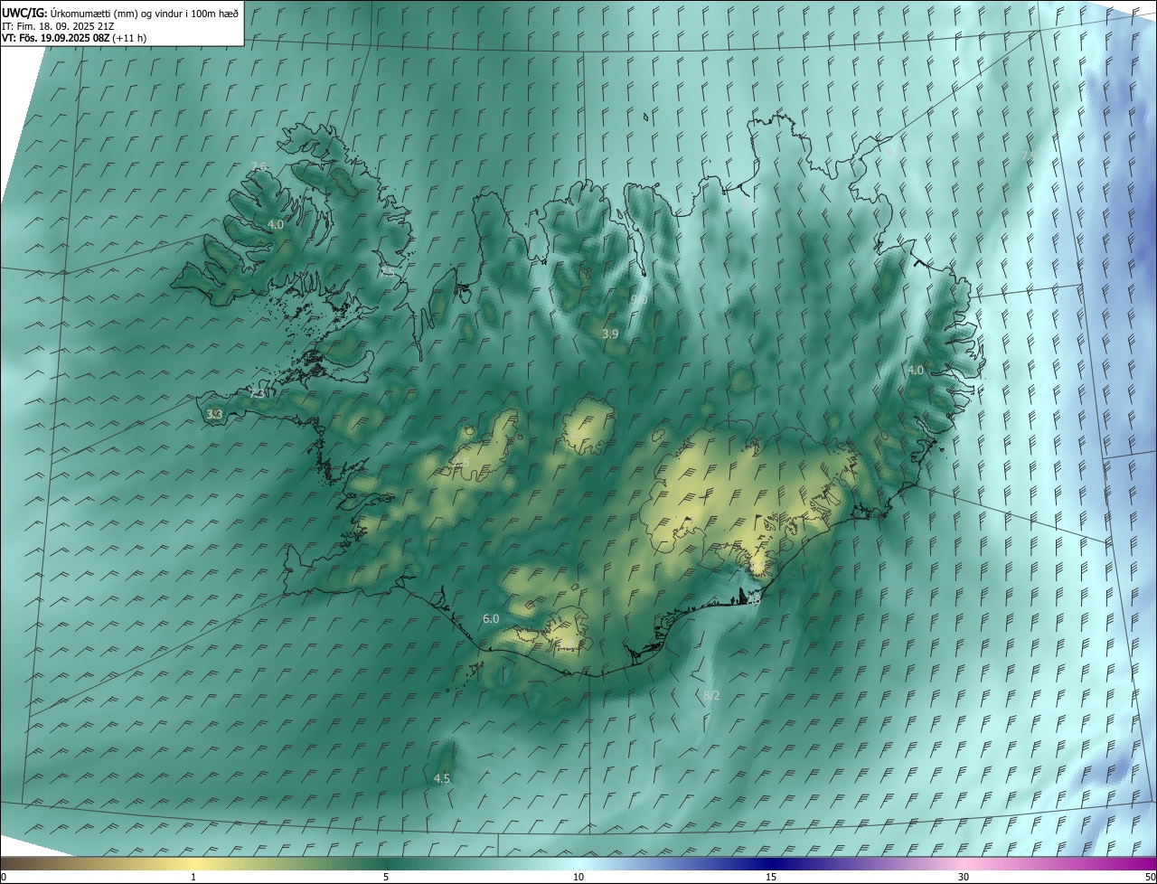Click the 3.3 value label on the map
Viewport: 1157px width, 884px height.
214,414
